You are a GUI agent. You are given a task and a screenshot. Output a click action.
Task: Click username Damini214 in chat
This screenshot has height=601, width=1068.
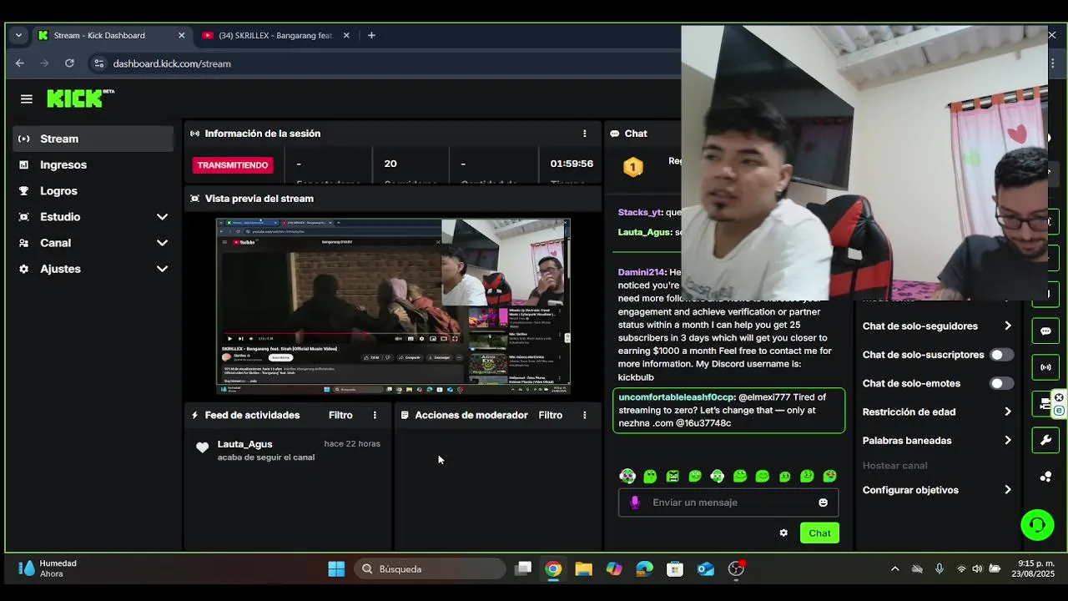point(641,272)
